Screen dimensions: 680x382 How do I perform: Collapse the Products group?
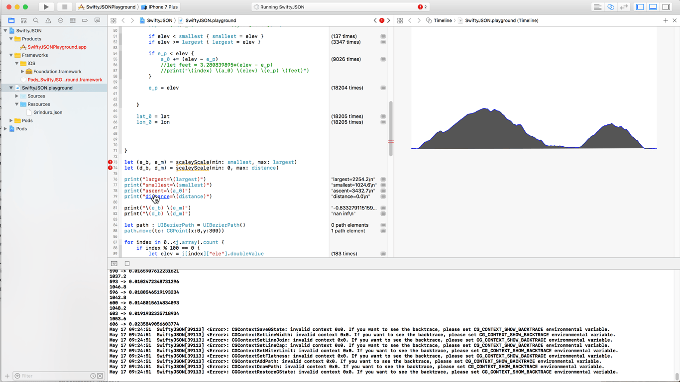11,39
